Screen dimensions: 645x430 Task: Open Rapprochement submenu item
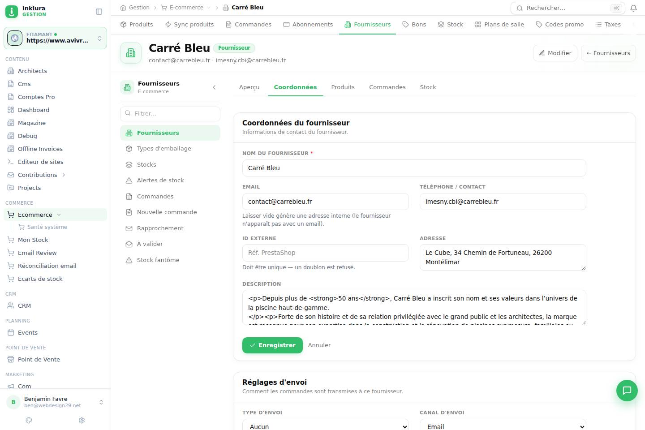tap(170, 228)
